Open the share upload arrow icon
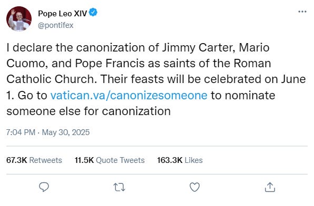 coord(270,187)
